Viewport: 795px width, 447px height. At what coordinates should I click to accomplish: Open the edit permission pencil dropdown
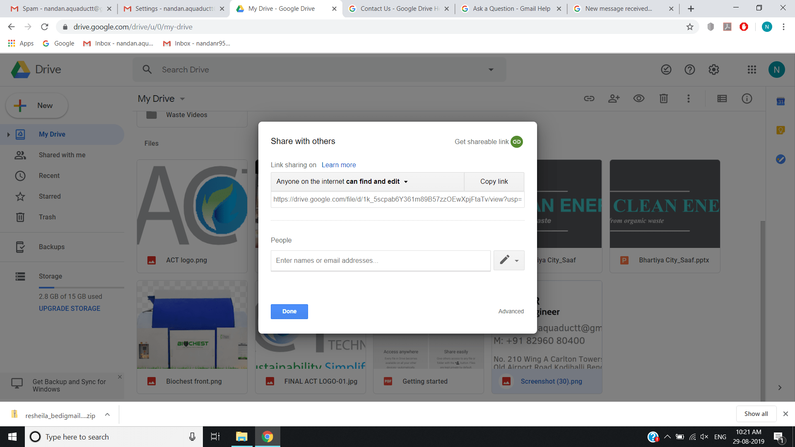pyautogui.click(x=508, y=260)
